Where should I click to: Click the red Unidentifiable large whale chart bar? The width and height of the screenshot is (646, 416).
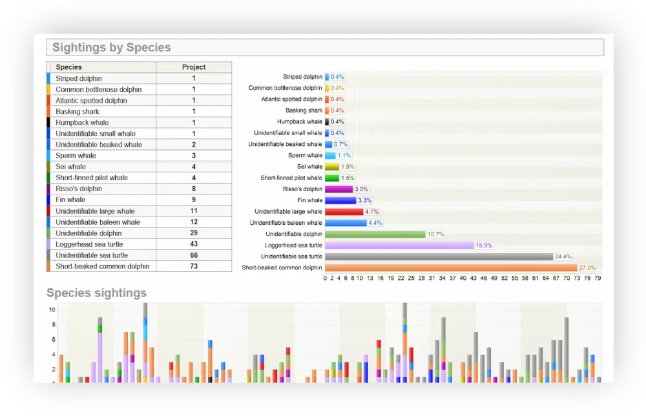tap(344, 212)
